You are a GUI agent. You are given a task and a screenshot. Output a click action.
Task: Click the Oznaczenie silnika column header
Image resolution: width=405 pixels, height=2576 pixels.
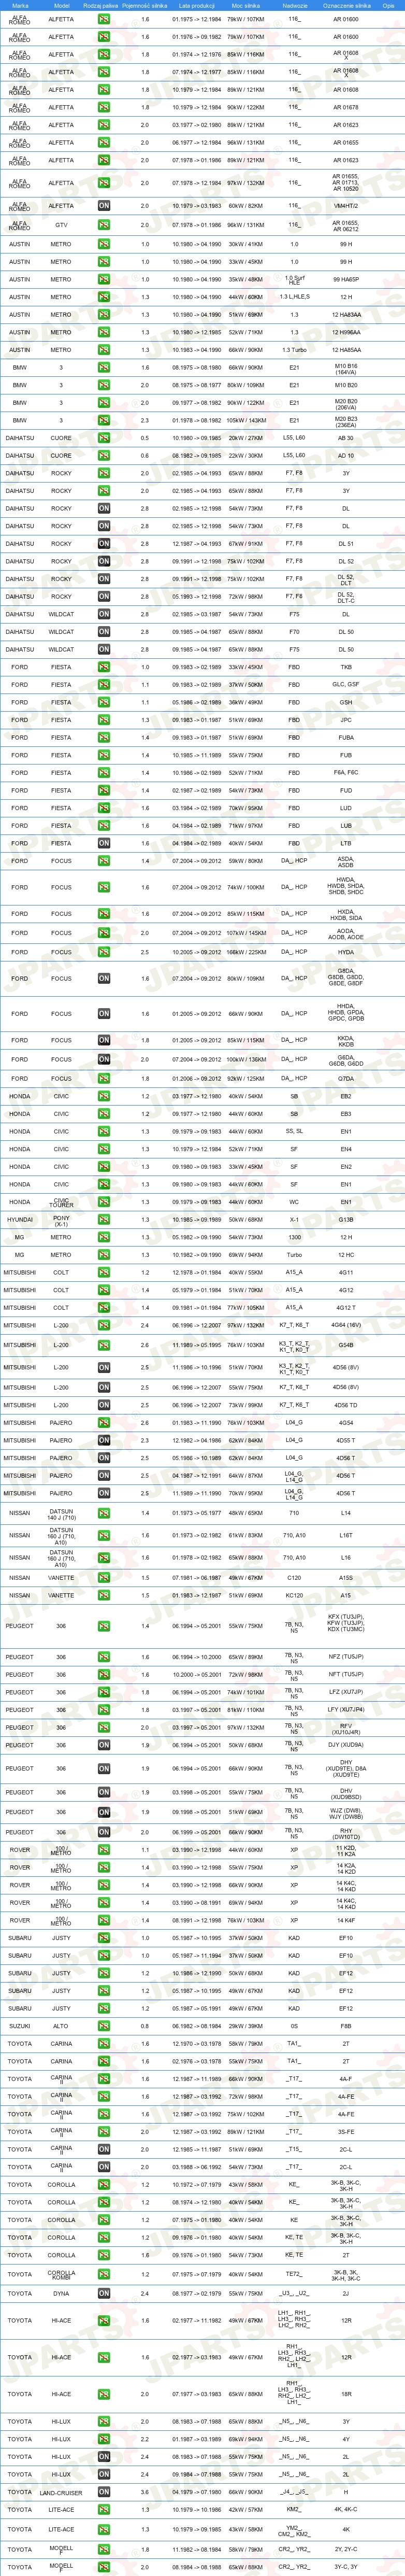coord(346,5)
